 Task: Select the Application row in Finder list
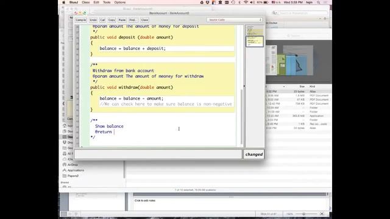coord(299,116)
